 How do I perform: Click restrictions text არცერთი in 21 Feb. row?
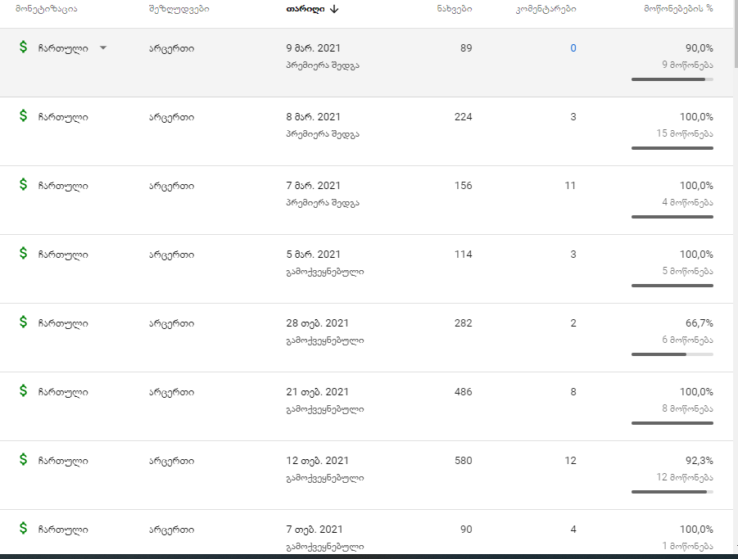171,392
